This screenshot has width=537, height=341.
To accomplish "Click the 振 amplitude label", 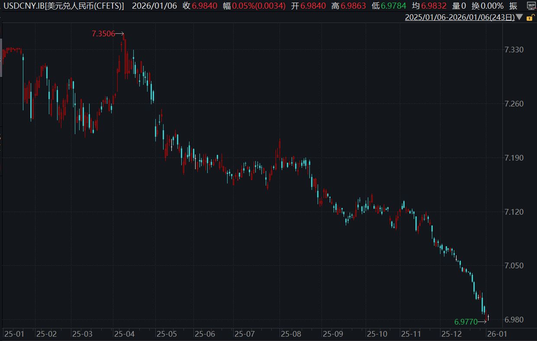I will (513, 6).
